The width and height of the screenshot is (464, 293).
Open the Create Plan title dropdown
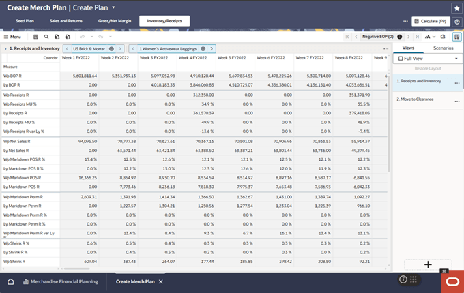coord(113,7)
